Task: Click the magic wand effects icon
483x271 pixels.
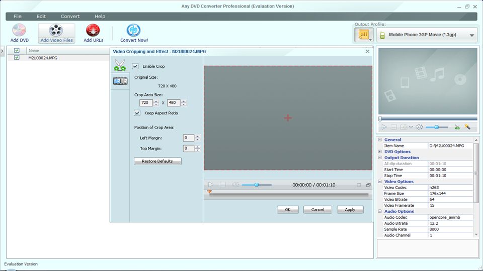Action: point(467,126)
